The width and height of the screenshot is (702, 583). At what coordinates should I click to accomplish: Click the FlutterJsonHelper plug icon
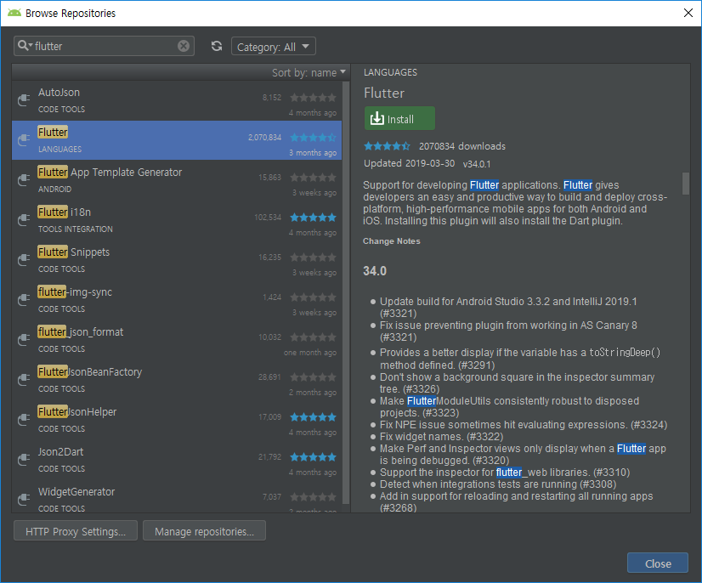pyautogui.click(x=23, y=420)
